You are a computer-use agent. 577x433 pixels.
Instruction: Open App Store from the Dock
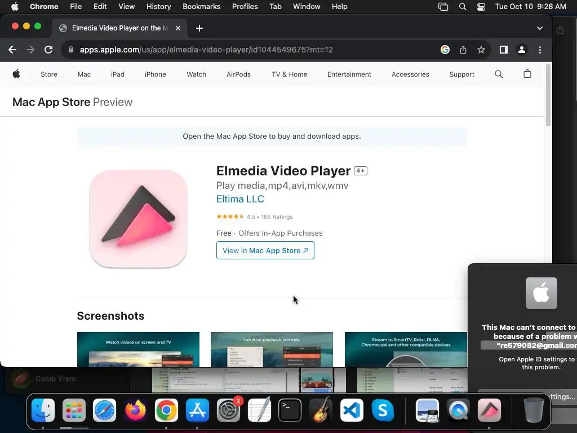pos(197,410)
